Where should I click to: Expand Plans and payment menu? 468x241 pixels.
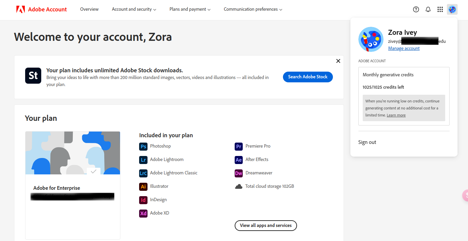click(190, 9)
